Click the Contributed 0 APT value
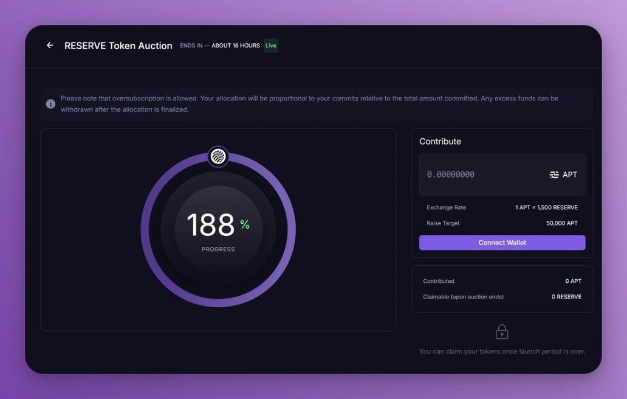 pyautogui.click(x=573, y=281)
